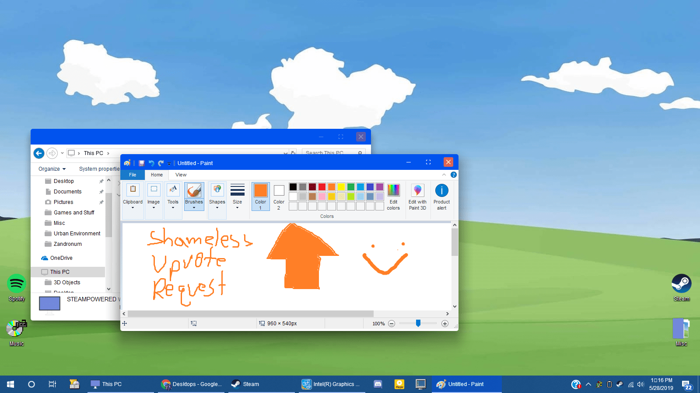Viewport: 700px width, 393px height.
Task: Click the volume speaker icon in the tray
Action: tap(640, 385)
